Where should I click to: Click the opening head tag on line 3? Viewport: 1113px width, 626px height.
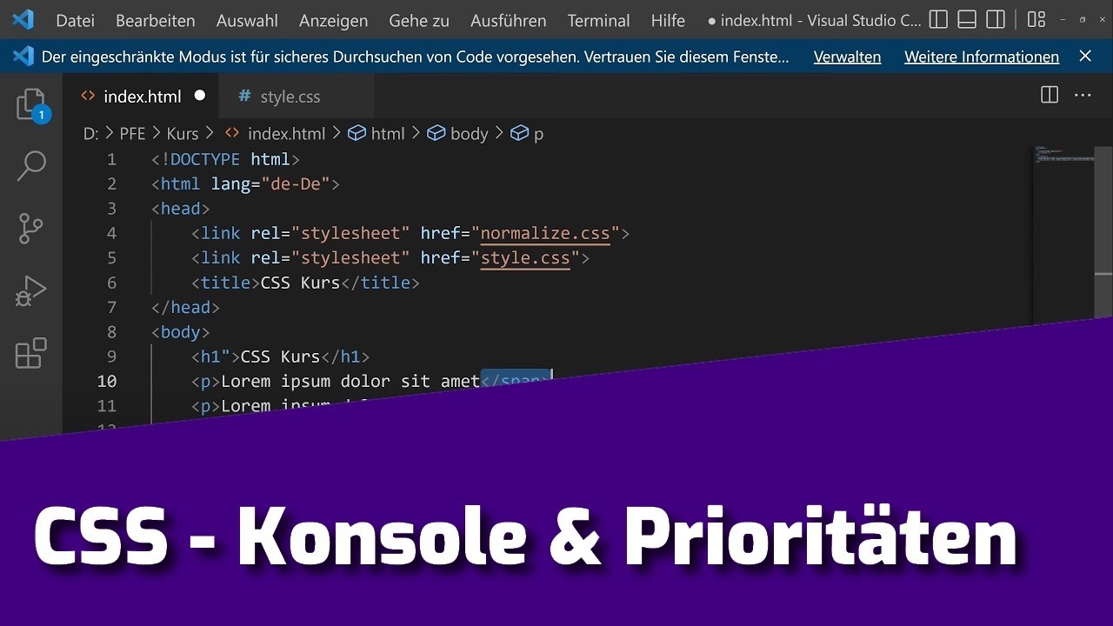click(x=181, y=209)
